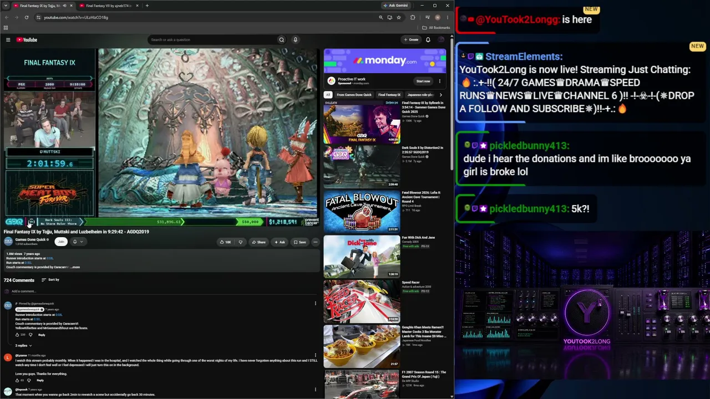Screen dimensions: 710x399
Task: Open the Sort by comments menu
Action: point(50,280)
